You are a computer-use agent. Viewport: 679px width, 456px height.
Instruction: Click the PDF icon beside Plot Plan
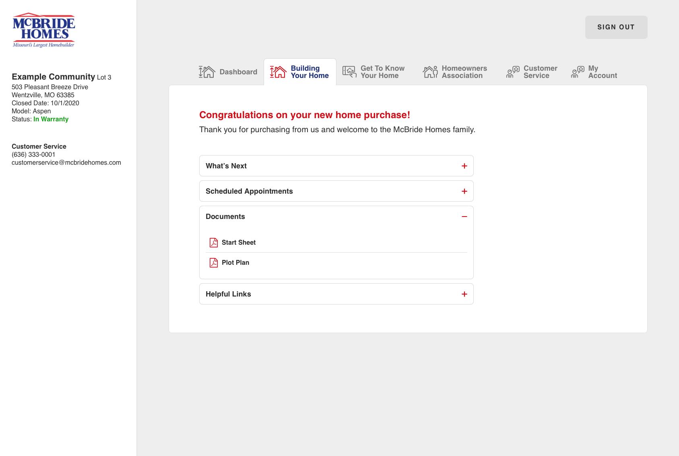(214, 263)
